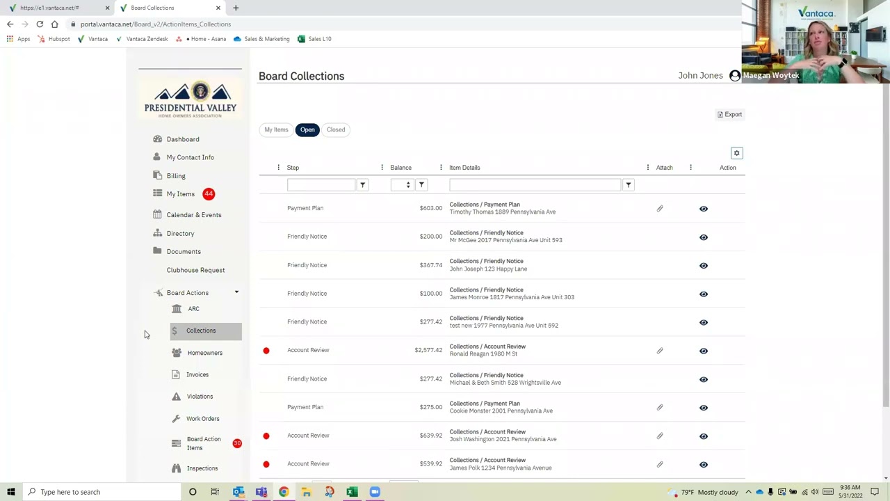Open the first column options menu
Screen dimensions: 890x501
tap(278, 167)
